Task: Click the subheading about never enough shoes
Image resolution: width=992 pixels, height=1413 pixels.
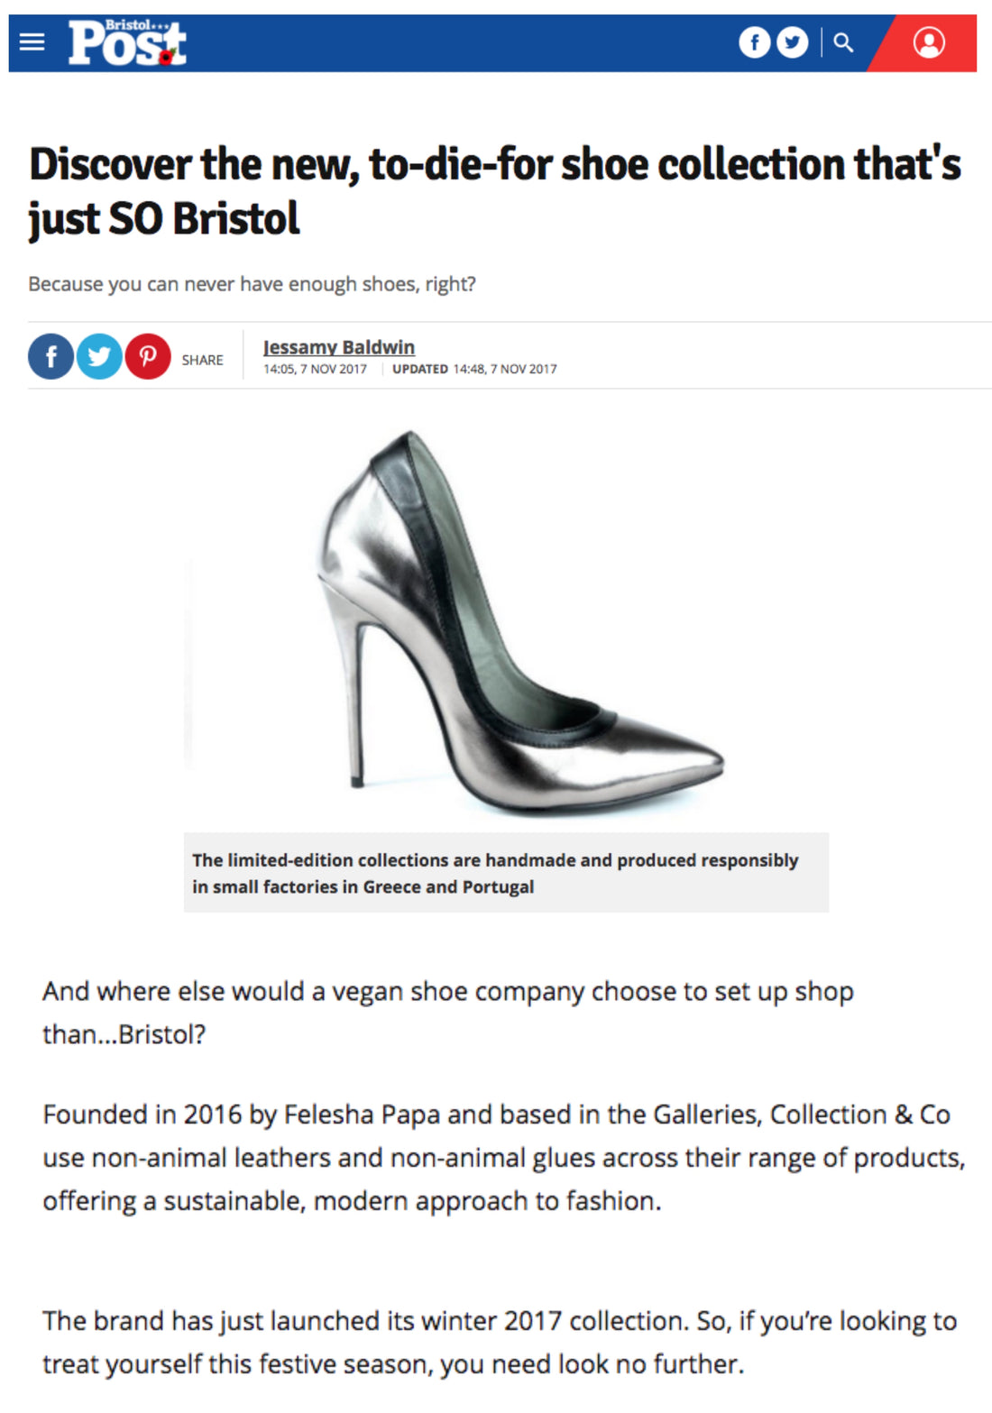Action: coord(252,284)
